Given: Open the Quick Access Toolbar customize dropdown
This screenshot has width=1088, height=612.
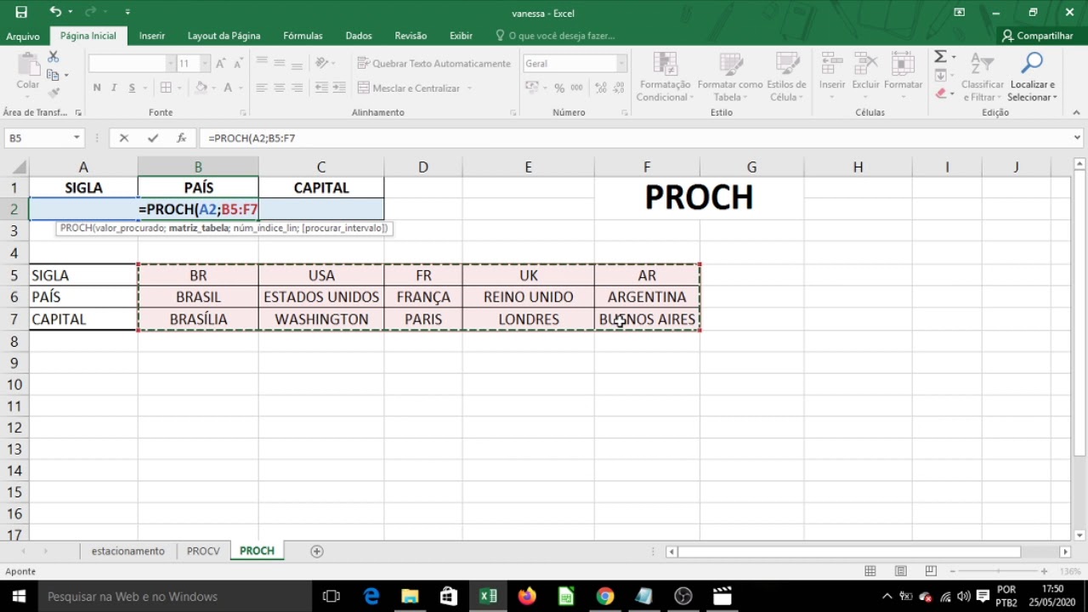Looking at the screenshot, I should 127,12.
